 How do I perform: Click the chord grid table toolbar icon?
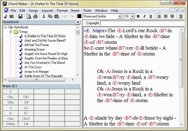[x=12, y=16]
